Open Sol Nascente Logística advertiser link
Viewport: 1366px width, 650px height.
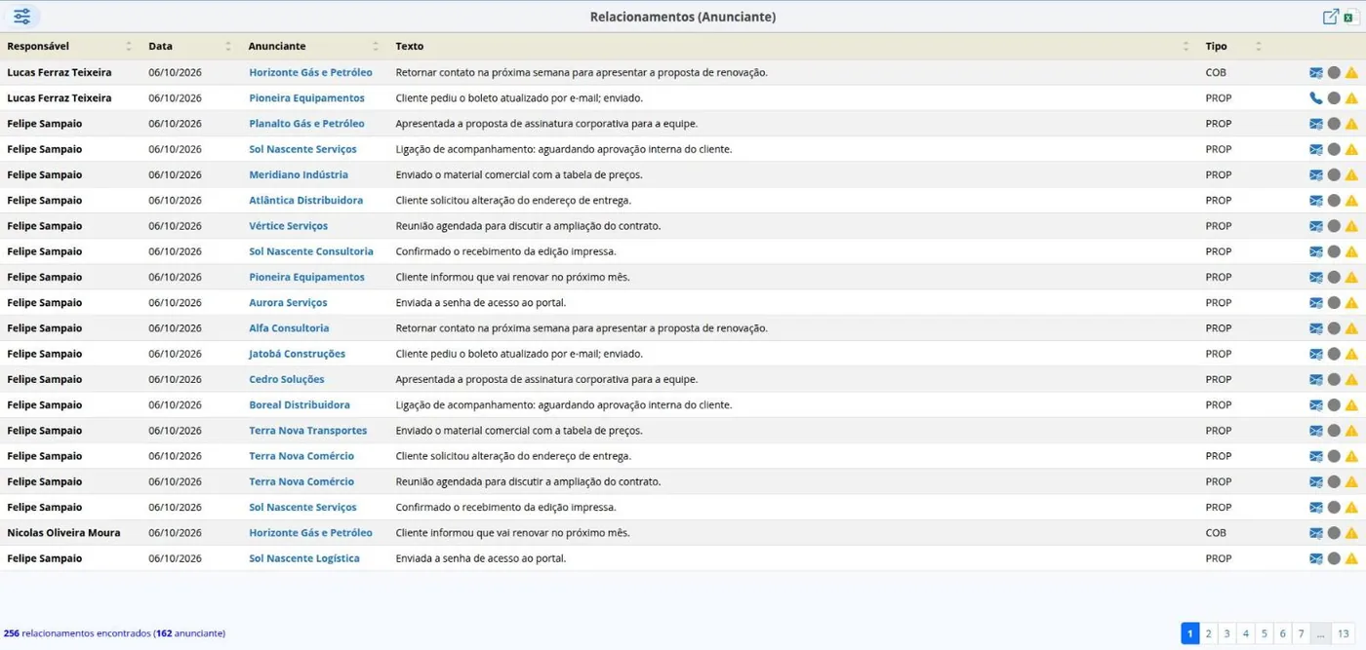pyautogui.click(x=304, y=558)
